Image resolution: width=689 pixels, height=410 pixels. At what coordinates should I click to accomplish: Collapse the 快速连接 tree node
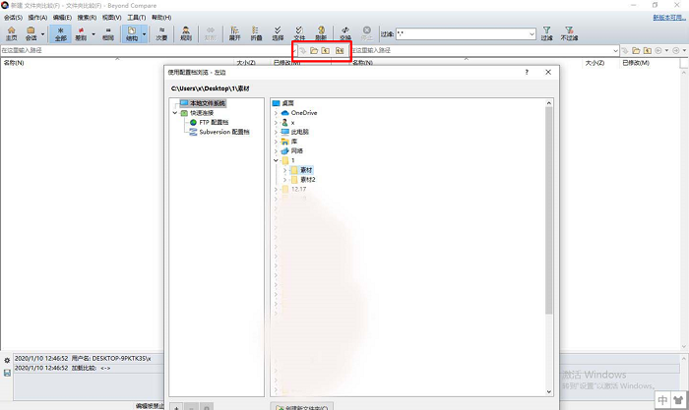(175, 113)
